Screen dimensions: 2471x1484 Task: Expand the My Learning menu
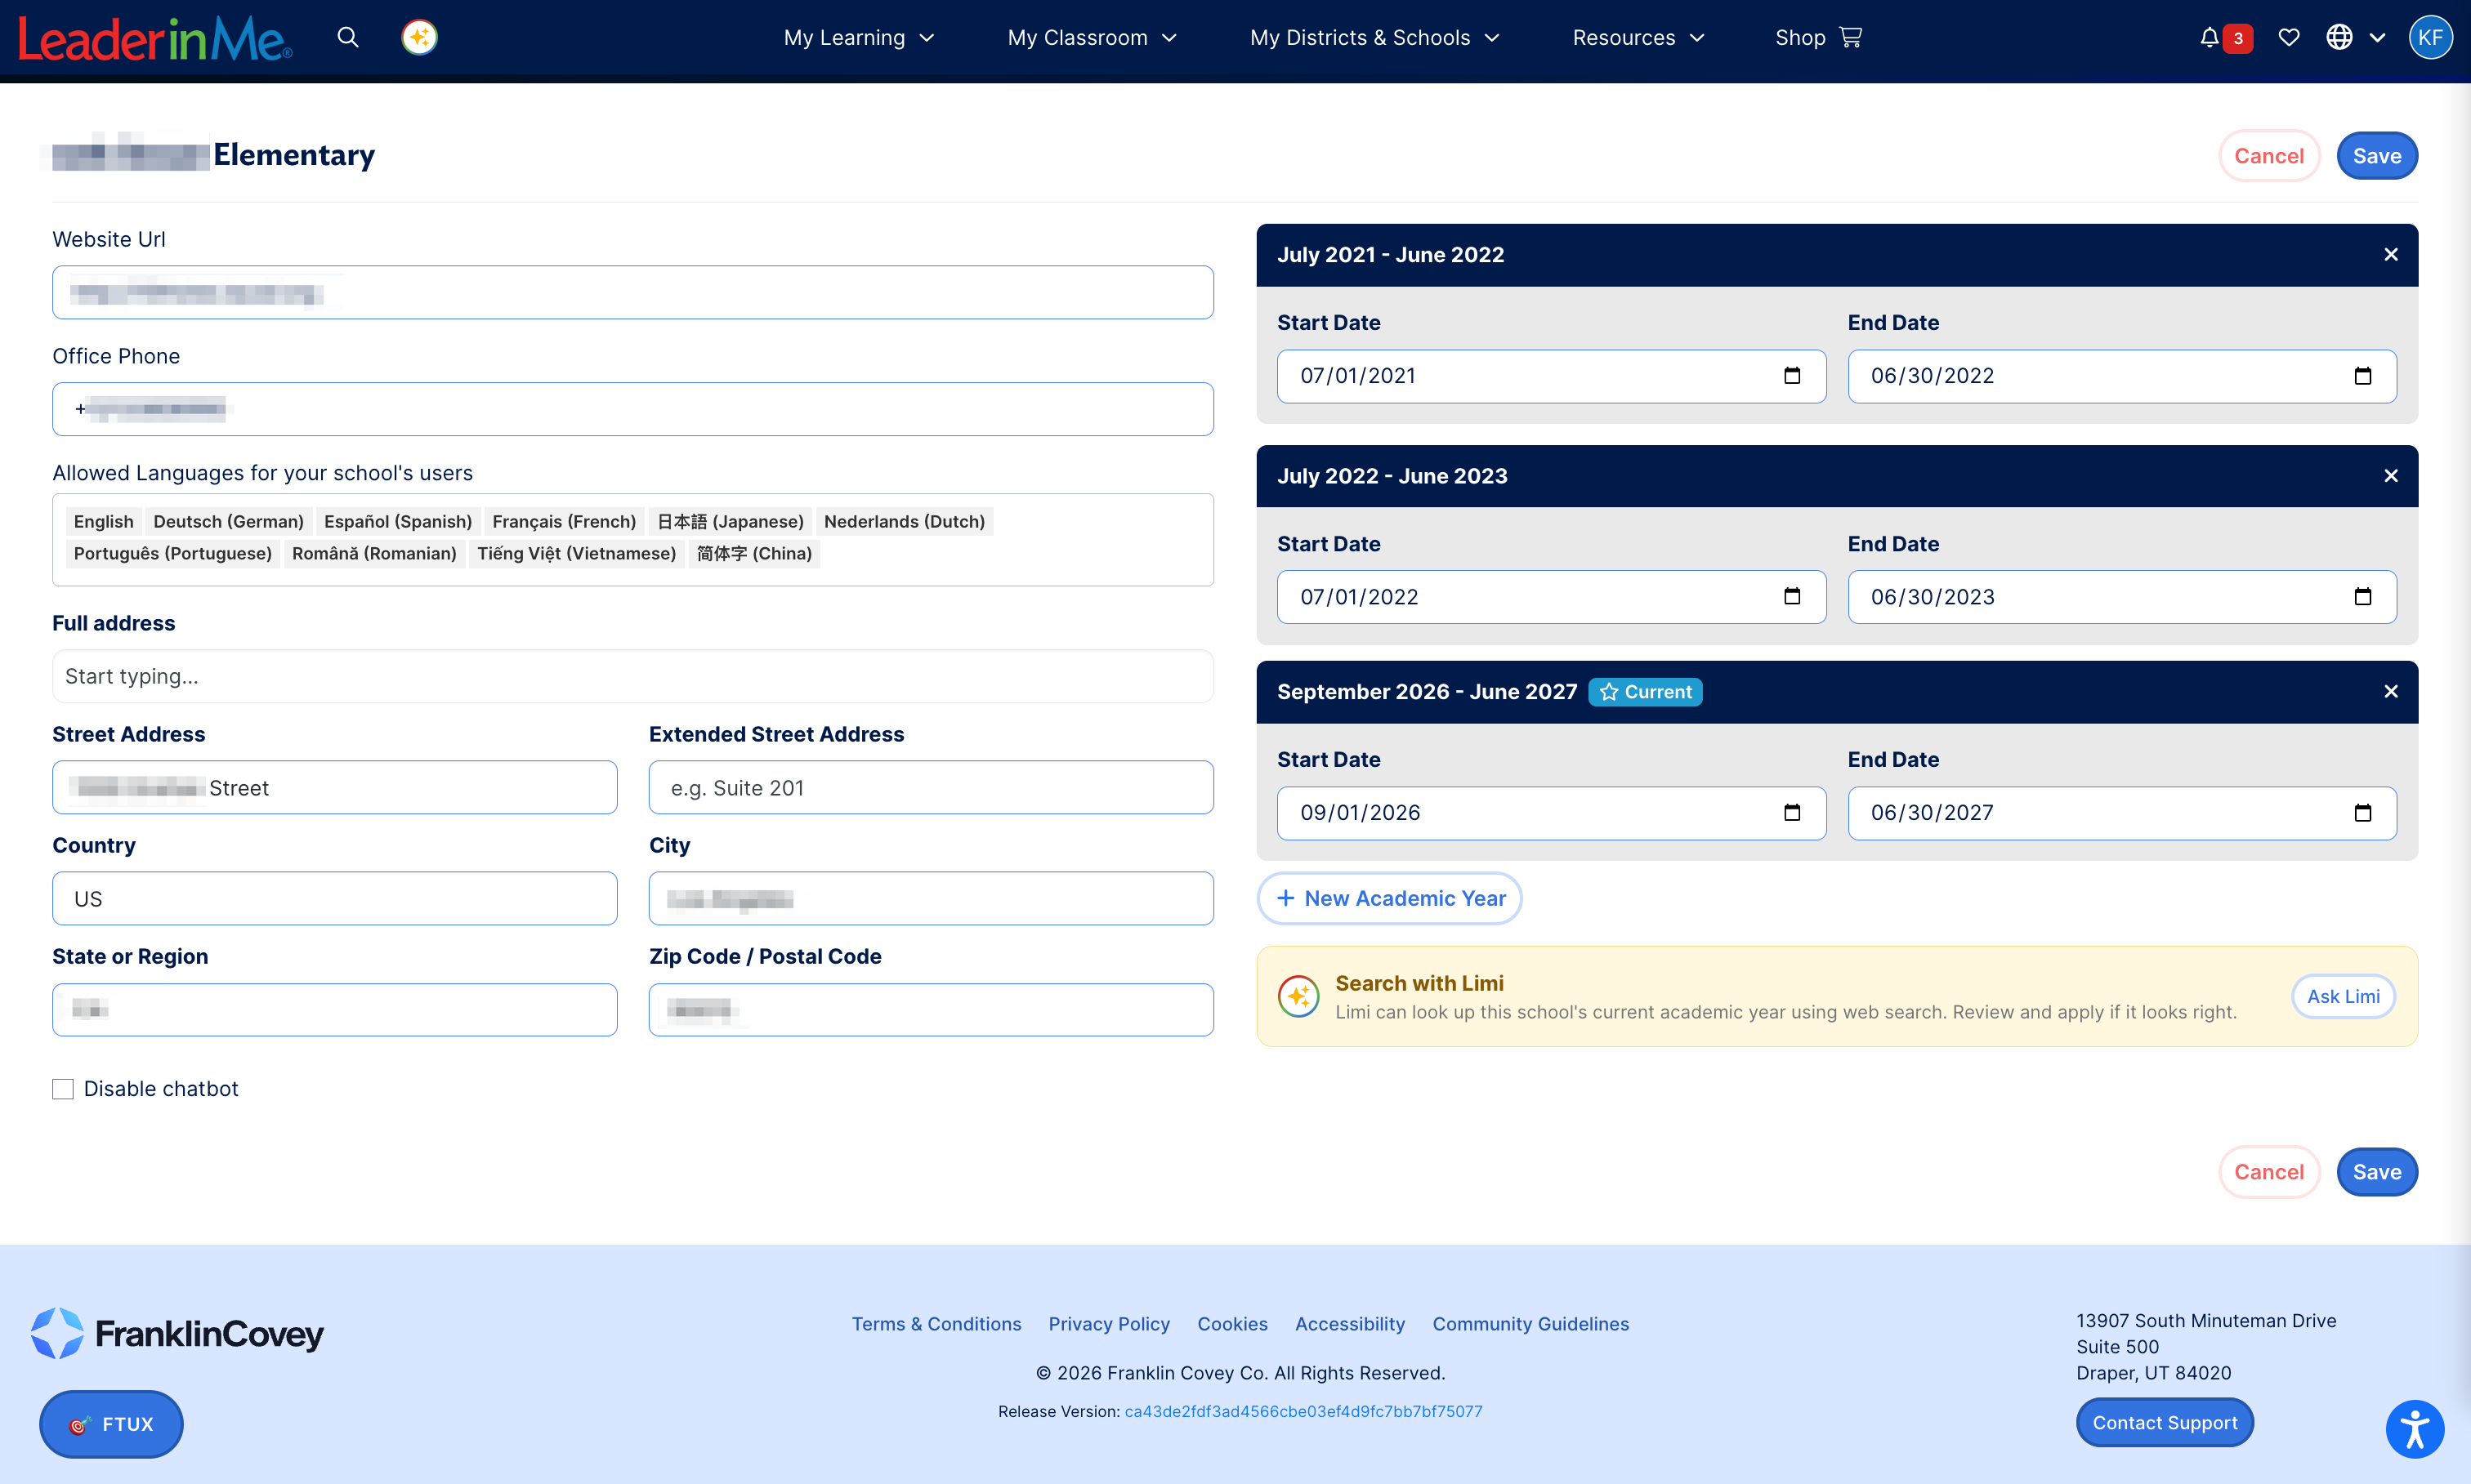[858, 38]
